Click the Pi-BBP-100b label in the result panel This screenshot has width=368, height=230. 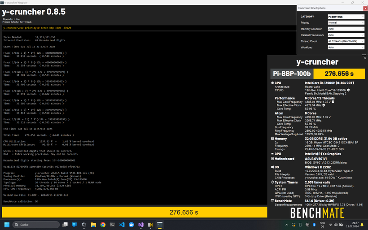coord(292,74)
